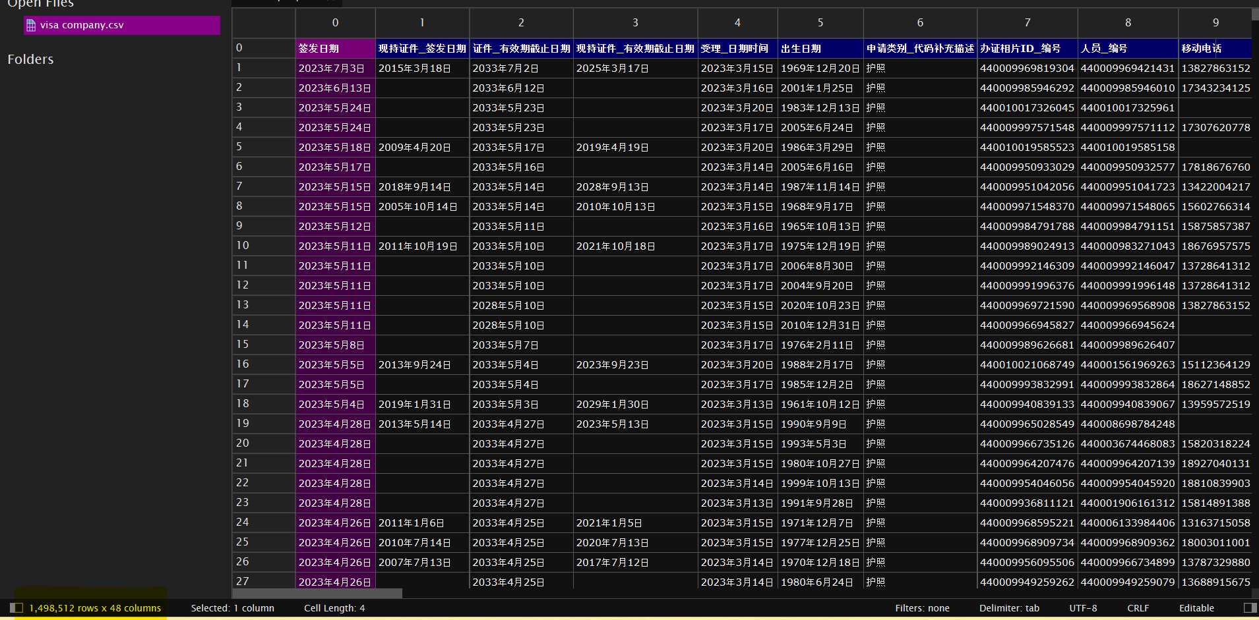Open the Filters: none status option
The width and height of the screenshot is (1259, 620).
click(x=922, y=608)
